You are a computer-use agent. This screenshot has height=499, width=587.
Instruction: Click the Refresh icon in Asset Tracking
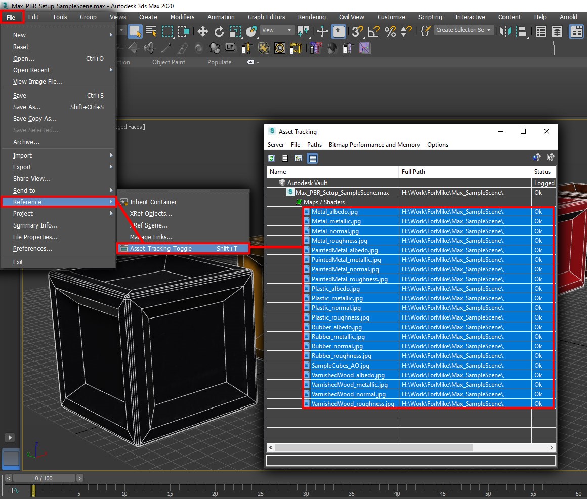point(271,158)
